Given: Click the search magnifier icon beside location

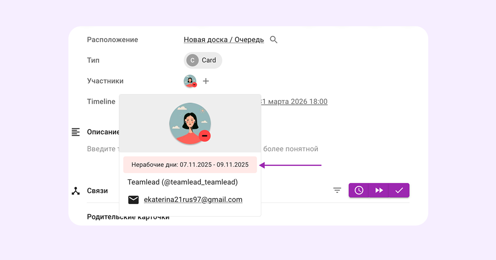Looking at the screenshot, I should [x=274, y=40].
